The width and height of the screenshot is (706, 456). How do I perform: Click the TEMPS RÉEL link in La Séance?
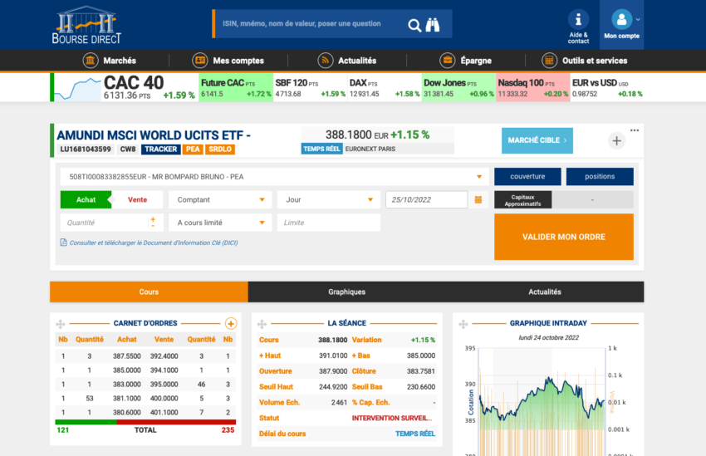click(415, 434)
